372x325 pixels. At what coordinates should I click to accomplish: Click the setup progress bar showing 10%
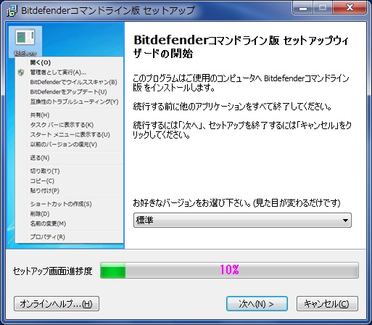[229, 270]
